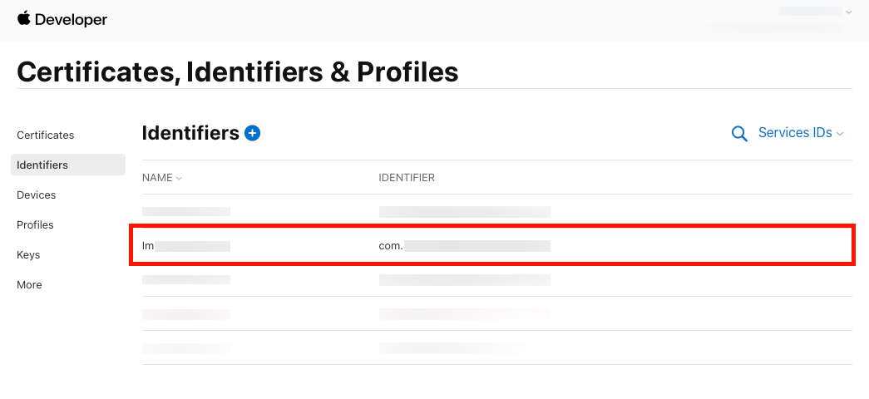The image size is (869, 399).
Task: Click identifier value starting with "com."
Action: (464, 246)
